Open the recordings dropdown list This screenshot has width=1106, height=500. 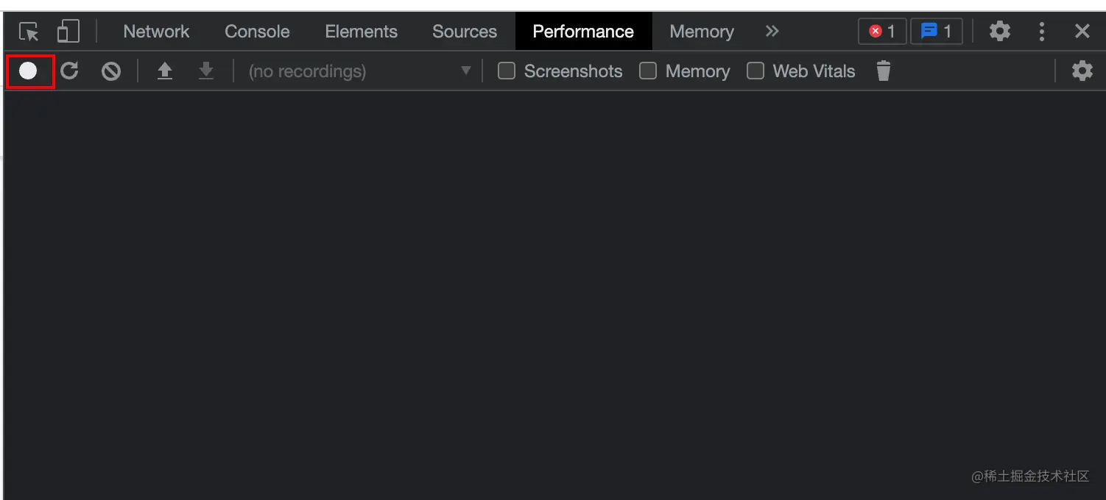pyautogui.click(x=359, y=71)
